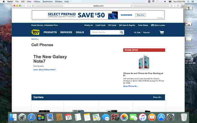Toggle Safari sidebar button
The image size is (197, 123).
(x=33, y=6)
